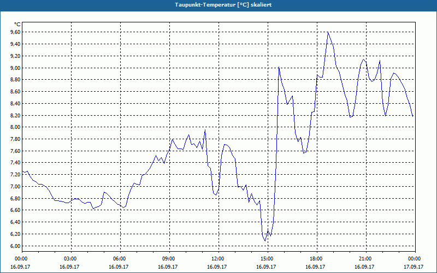The image size is (437, 273).
Task: Select the y-axis value '9,40'
Action: coord(15,44)
